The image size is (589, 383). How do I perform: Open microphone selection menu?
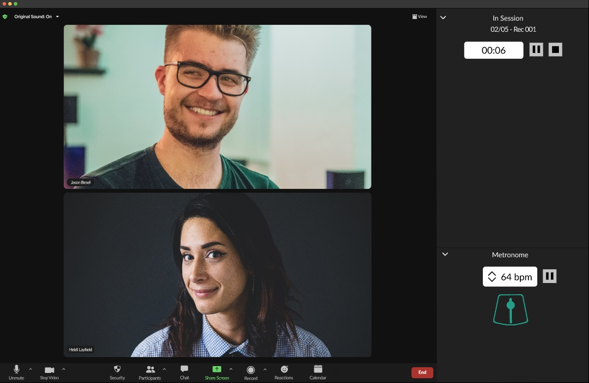pos(30,370)
